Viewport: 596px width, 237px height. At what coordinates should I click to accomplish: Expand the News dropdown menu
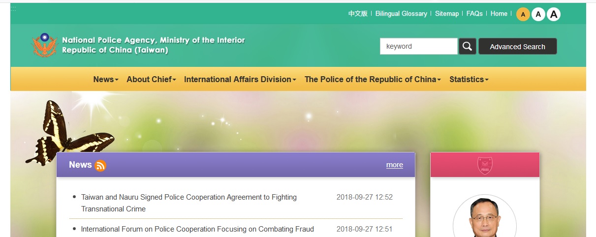tap(106, 80)
